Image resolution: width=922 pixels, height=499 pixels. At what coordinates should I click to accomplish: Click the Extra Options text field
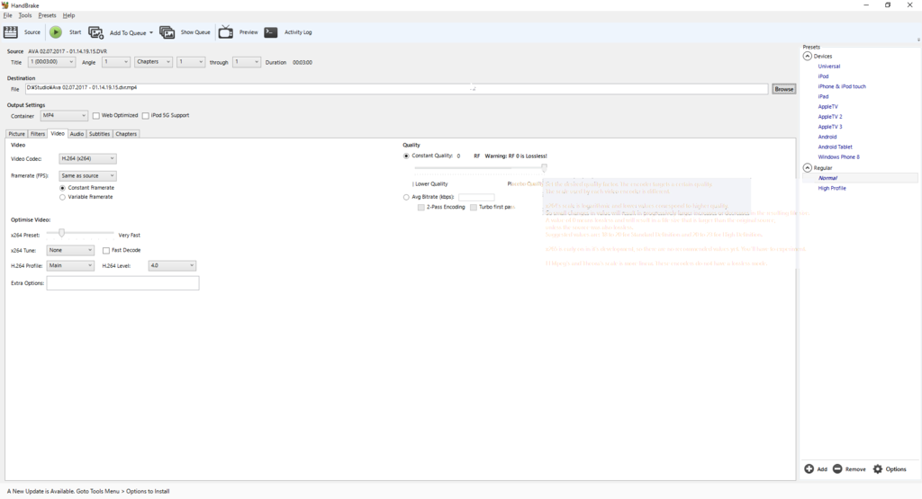pos(122,283)
